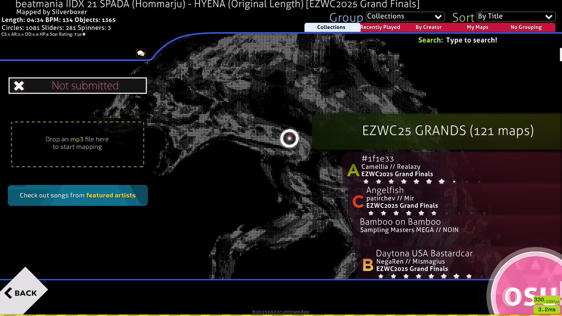
Task: Switch to the By Creator tab
Action: (x=429, y=27)
